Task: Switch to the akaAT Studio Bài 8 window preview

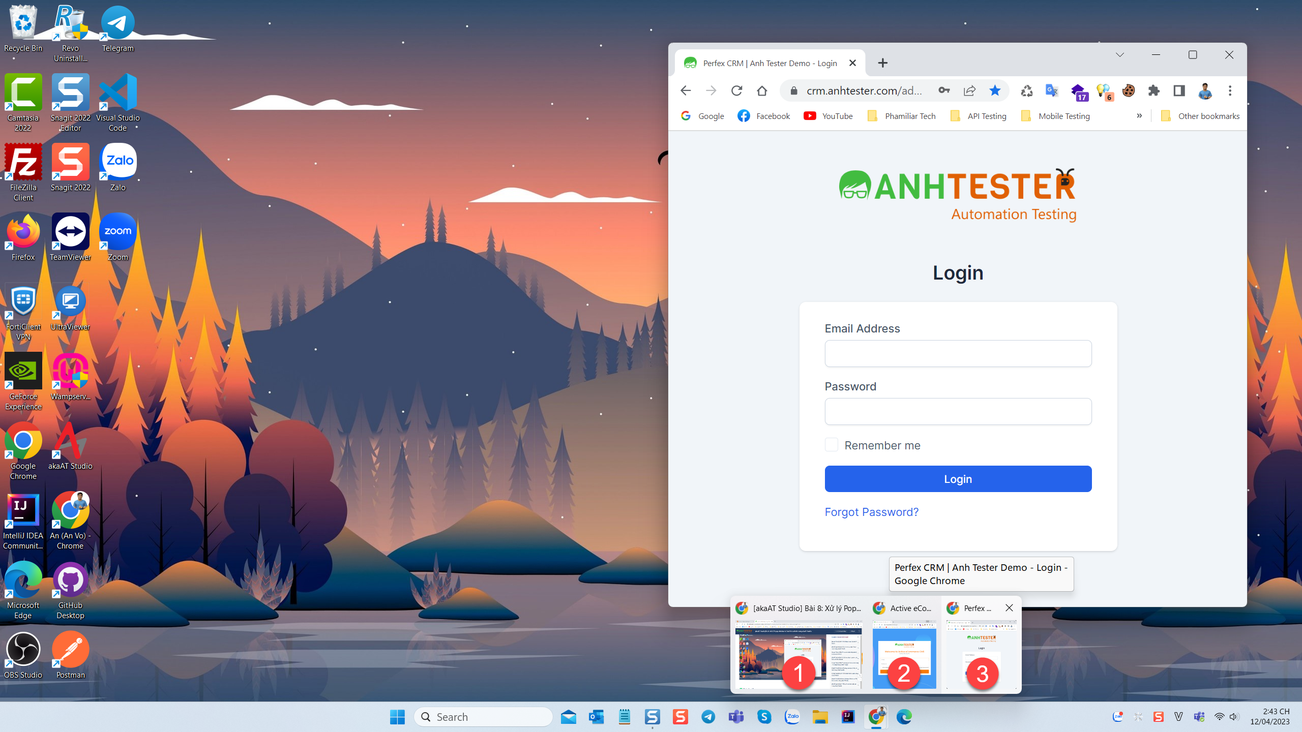Action: point(798,646)
